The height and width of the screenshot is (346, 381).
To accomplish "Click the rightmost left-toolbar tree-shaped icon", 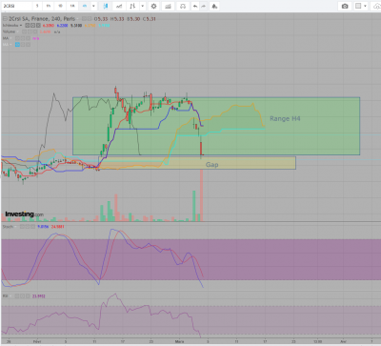I will [215, 6].
